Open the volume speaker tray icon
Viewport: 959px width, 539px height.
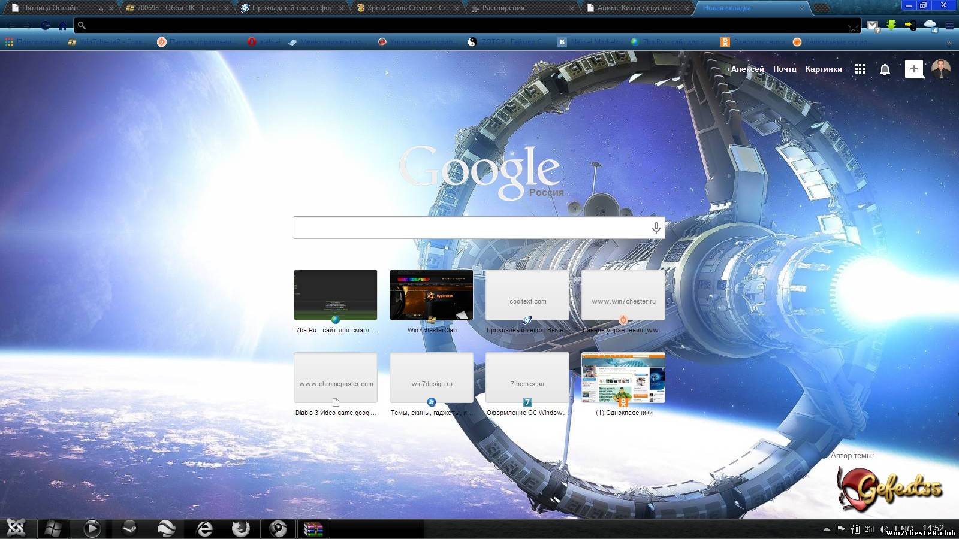point(883,529)
